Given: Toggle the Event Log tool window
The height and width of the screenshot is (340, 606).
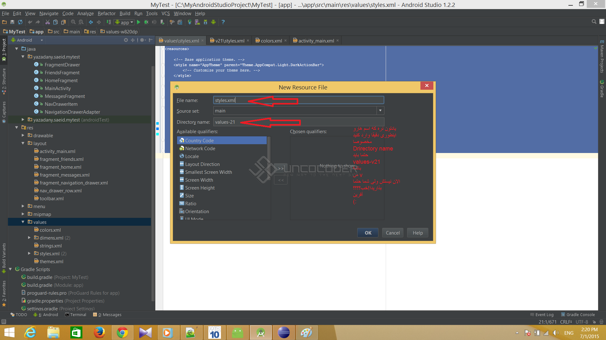Looking at the screenshot, I should pos(542,314).
